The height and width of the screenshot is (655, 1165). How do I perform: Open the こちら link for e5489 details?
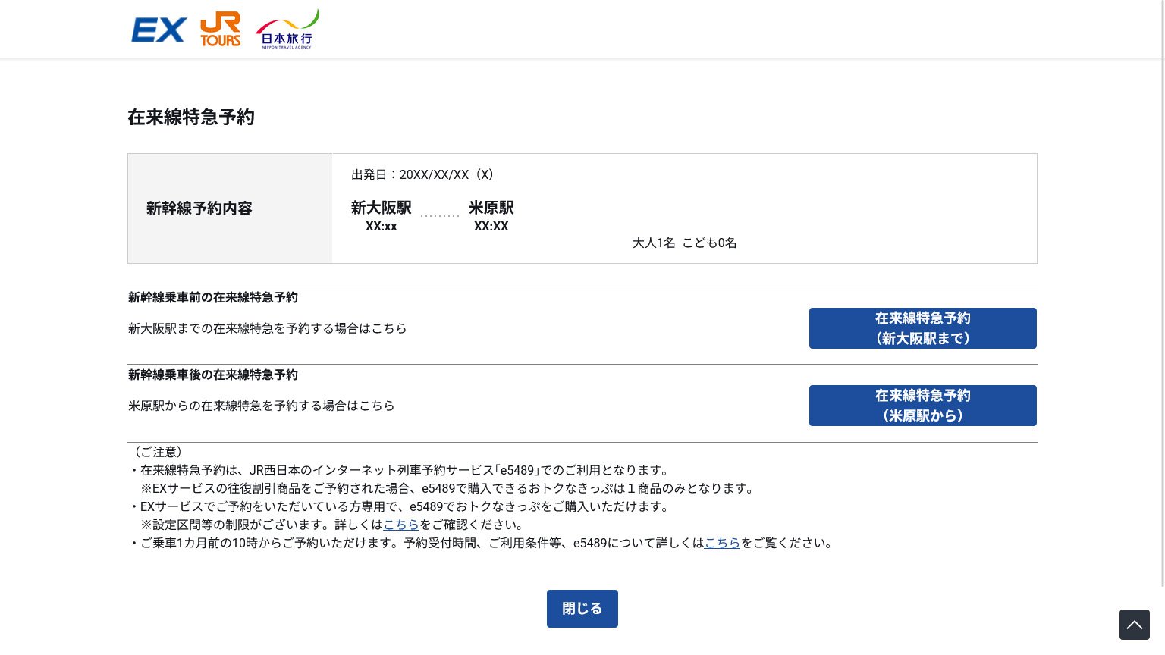coord(722,543)
